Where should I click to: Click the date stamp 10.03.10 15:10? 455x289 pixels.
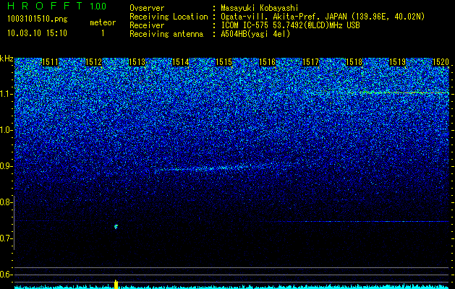37,33
